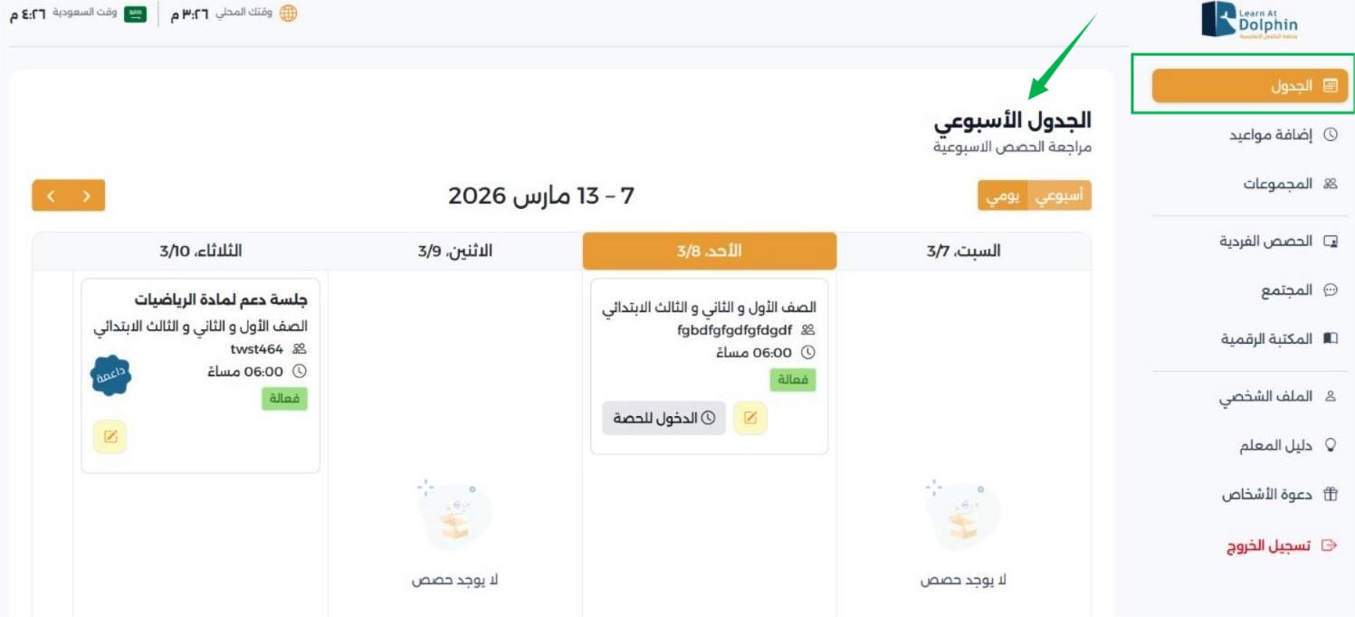
Task: Click the الدخول للحصة button
Action: [663, 418]
